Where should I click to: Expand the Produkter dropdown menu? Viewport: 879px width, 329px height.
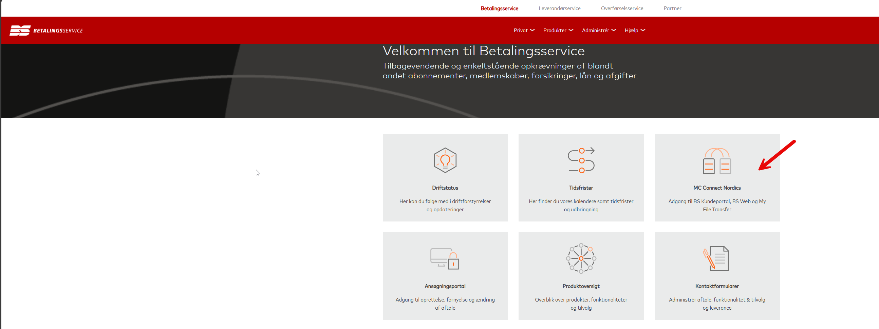pos(558,30)
